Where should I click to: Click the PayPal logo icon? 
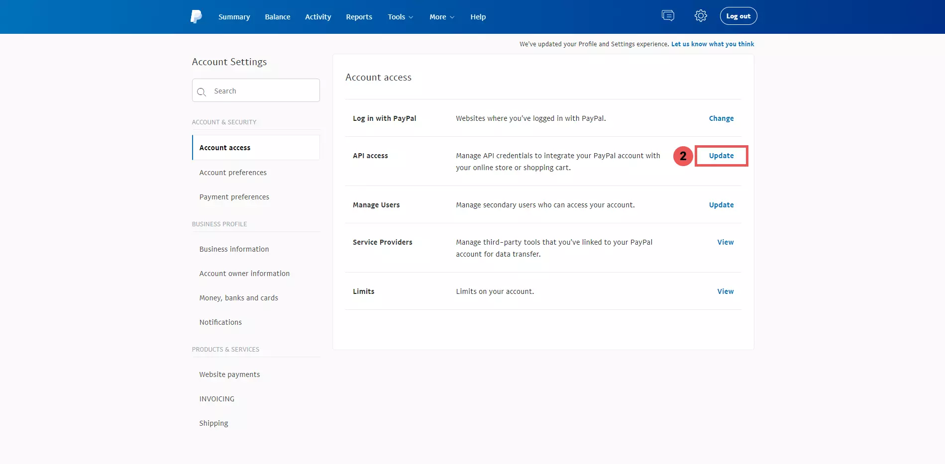(196, 16)
